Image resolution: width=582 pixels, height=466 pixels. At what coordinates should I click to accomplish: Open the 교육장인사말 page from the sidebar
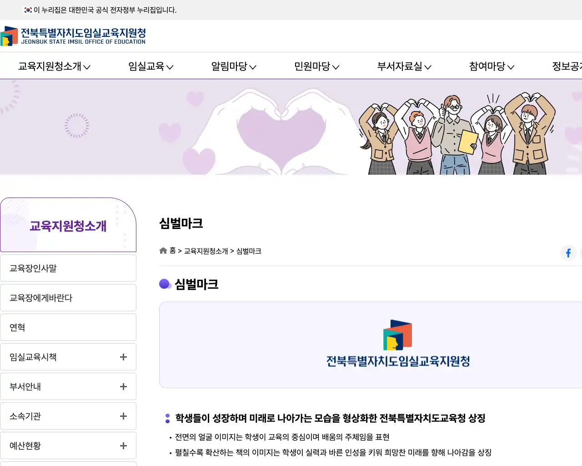(x=68, y=268)
